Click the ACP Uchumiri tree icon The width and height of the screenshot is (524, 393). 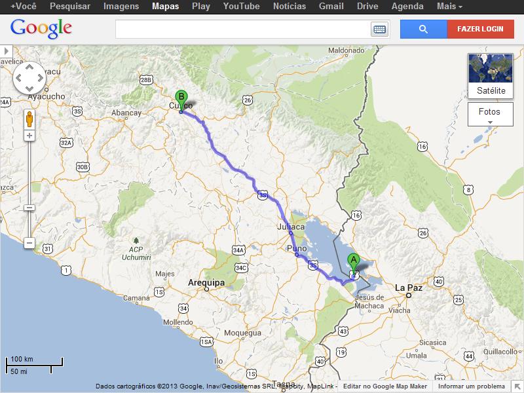(136, 240)
